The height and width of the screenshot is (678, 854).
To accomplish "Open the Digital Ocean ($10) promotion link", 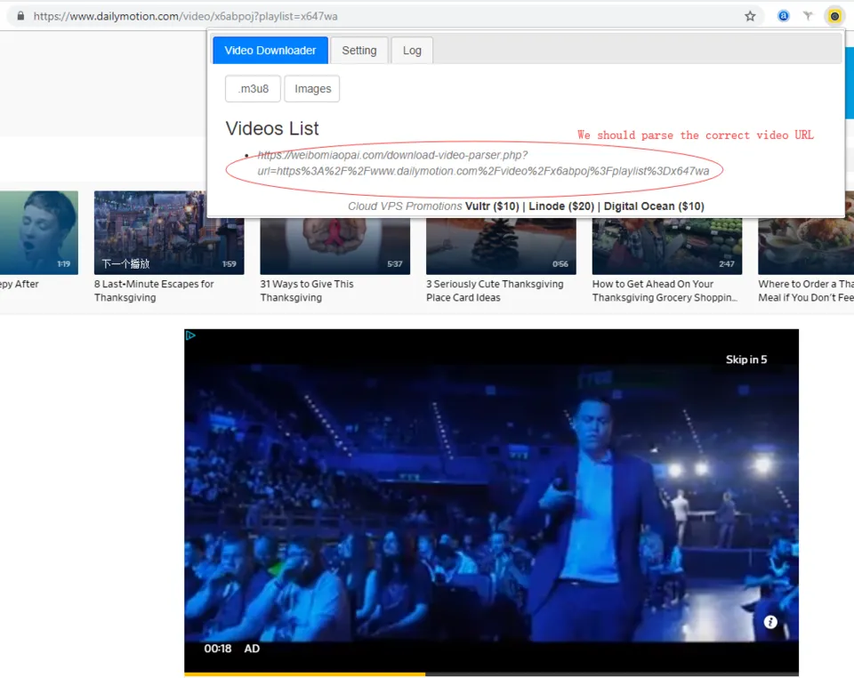I will pyautogui.click(x=654, y=206).
